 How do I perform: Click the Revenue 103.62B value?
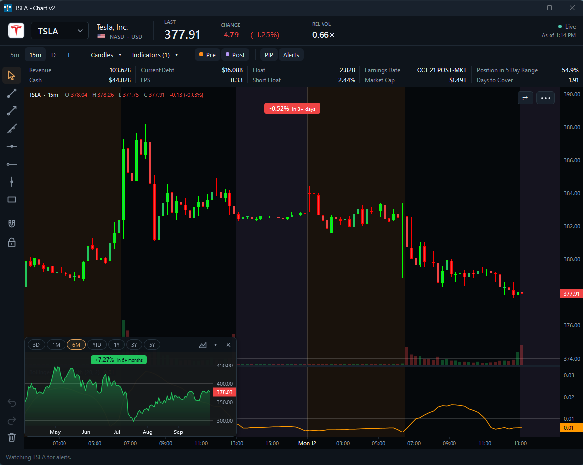point(120,70)
